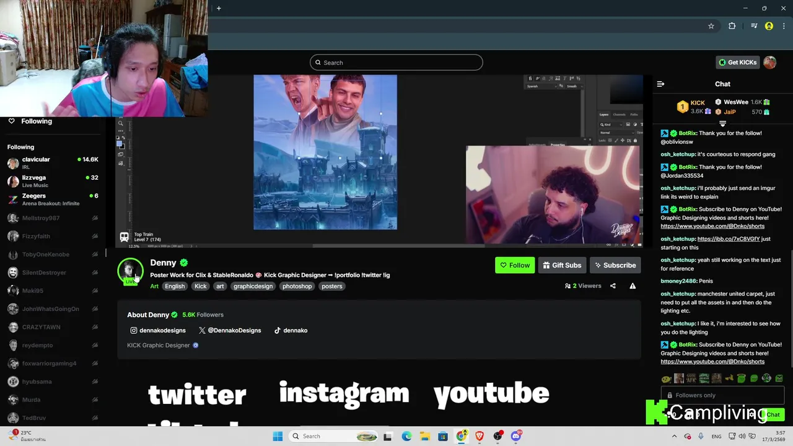The height and width of the screenshot is (446, 793).
Task: Open TobyOneKenobe offline channel
Action: tap(53, 255)
